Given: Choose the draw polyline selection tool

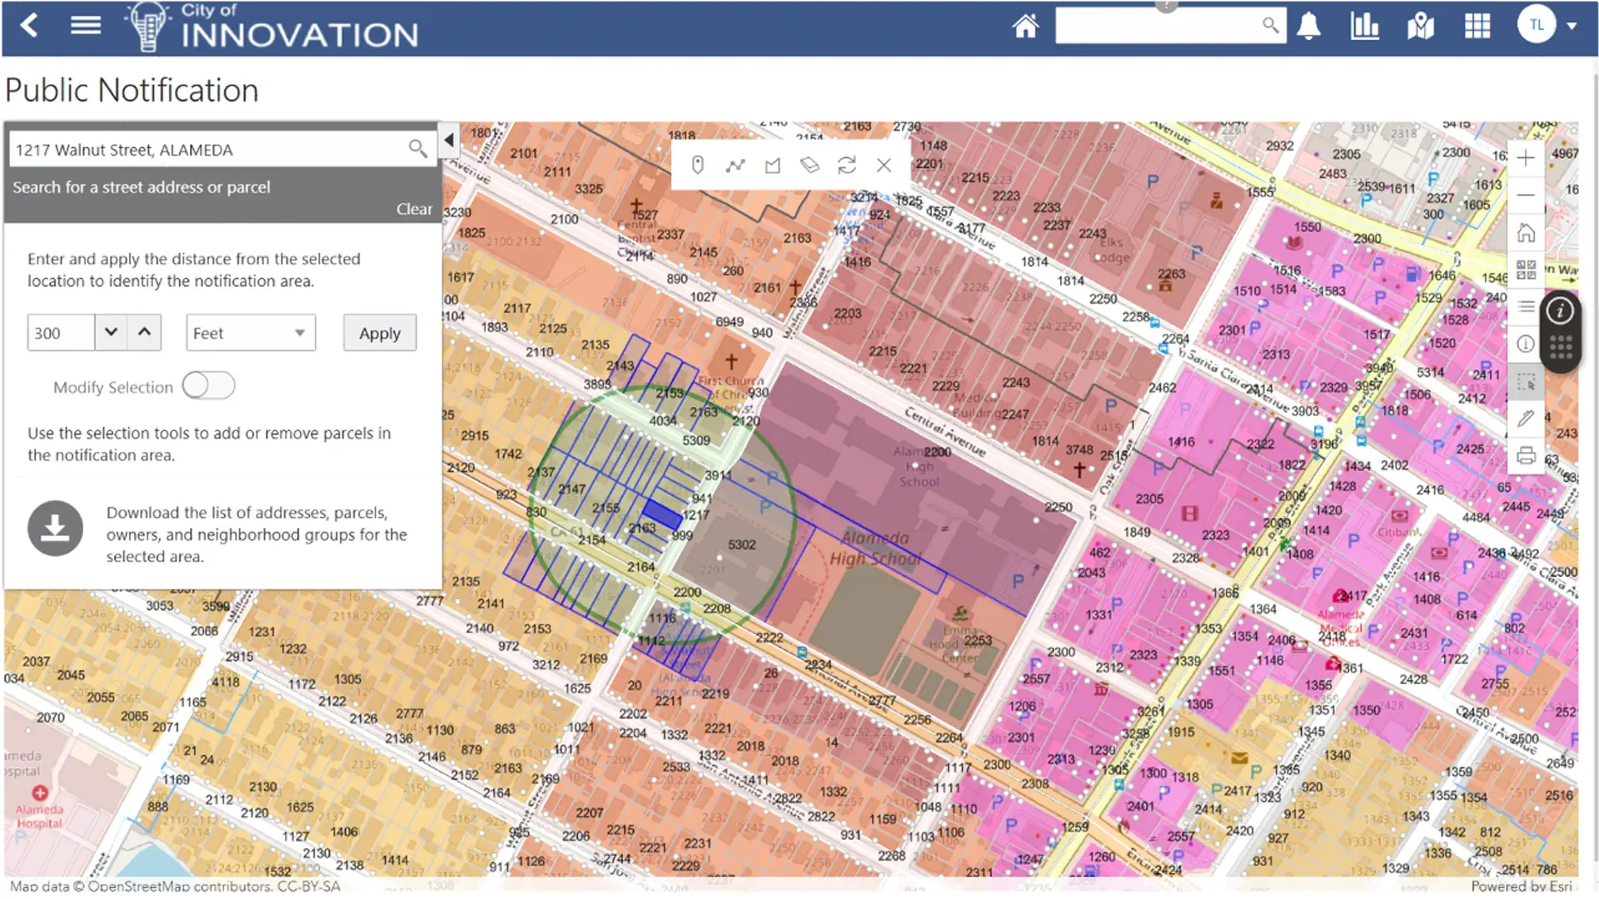Looking at the screenshot, I should tap(735, 166).
